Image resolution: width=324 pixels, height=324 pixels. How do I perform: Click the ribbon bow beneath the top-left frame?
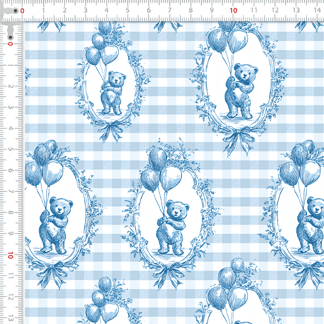[x=113, y=131]
